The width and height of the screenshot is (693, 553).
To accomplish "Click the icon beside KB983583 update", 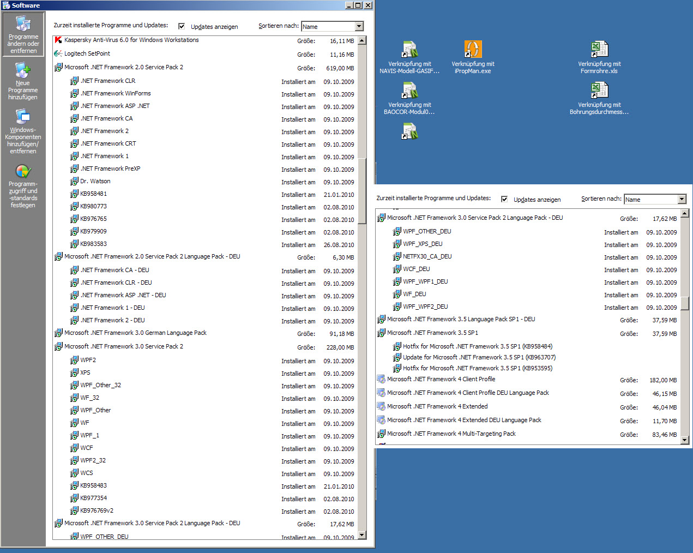I will pyautogui.click(x=74, y=244).
